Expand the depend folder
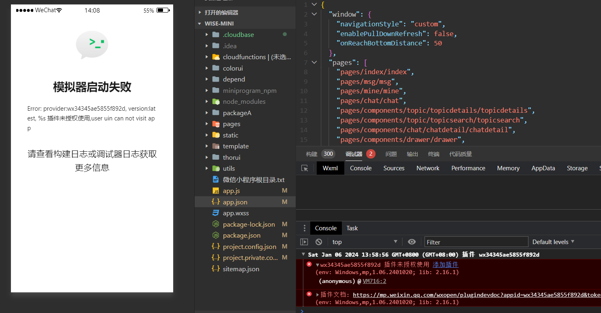 coord(207,79)
